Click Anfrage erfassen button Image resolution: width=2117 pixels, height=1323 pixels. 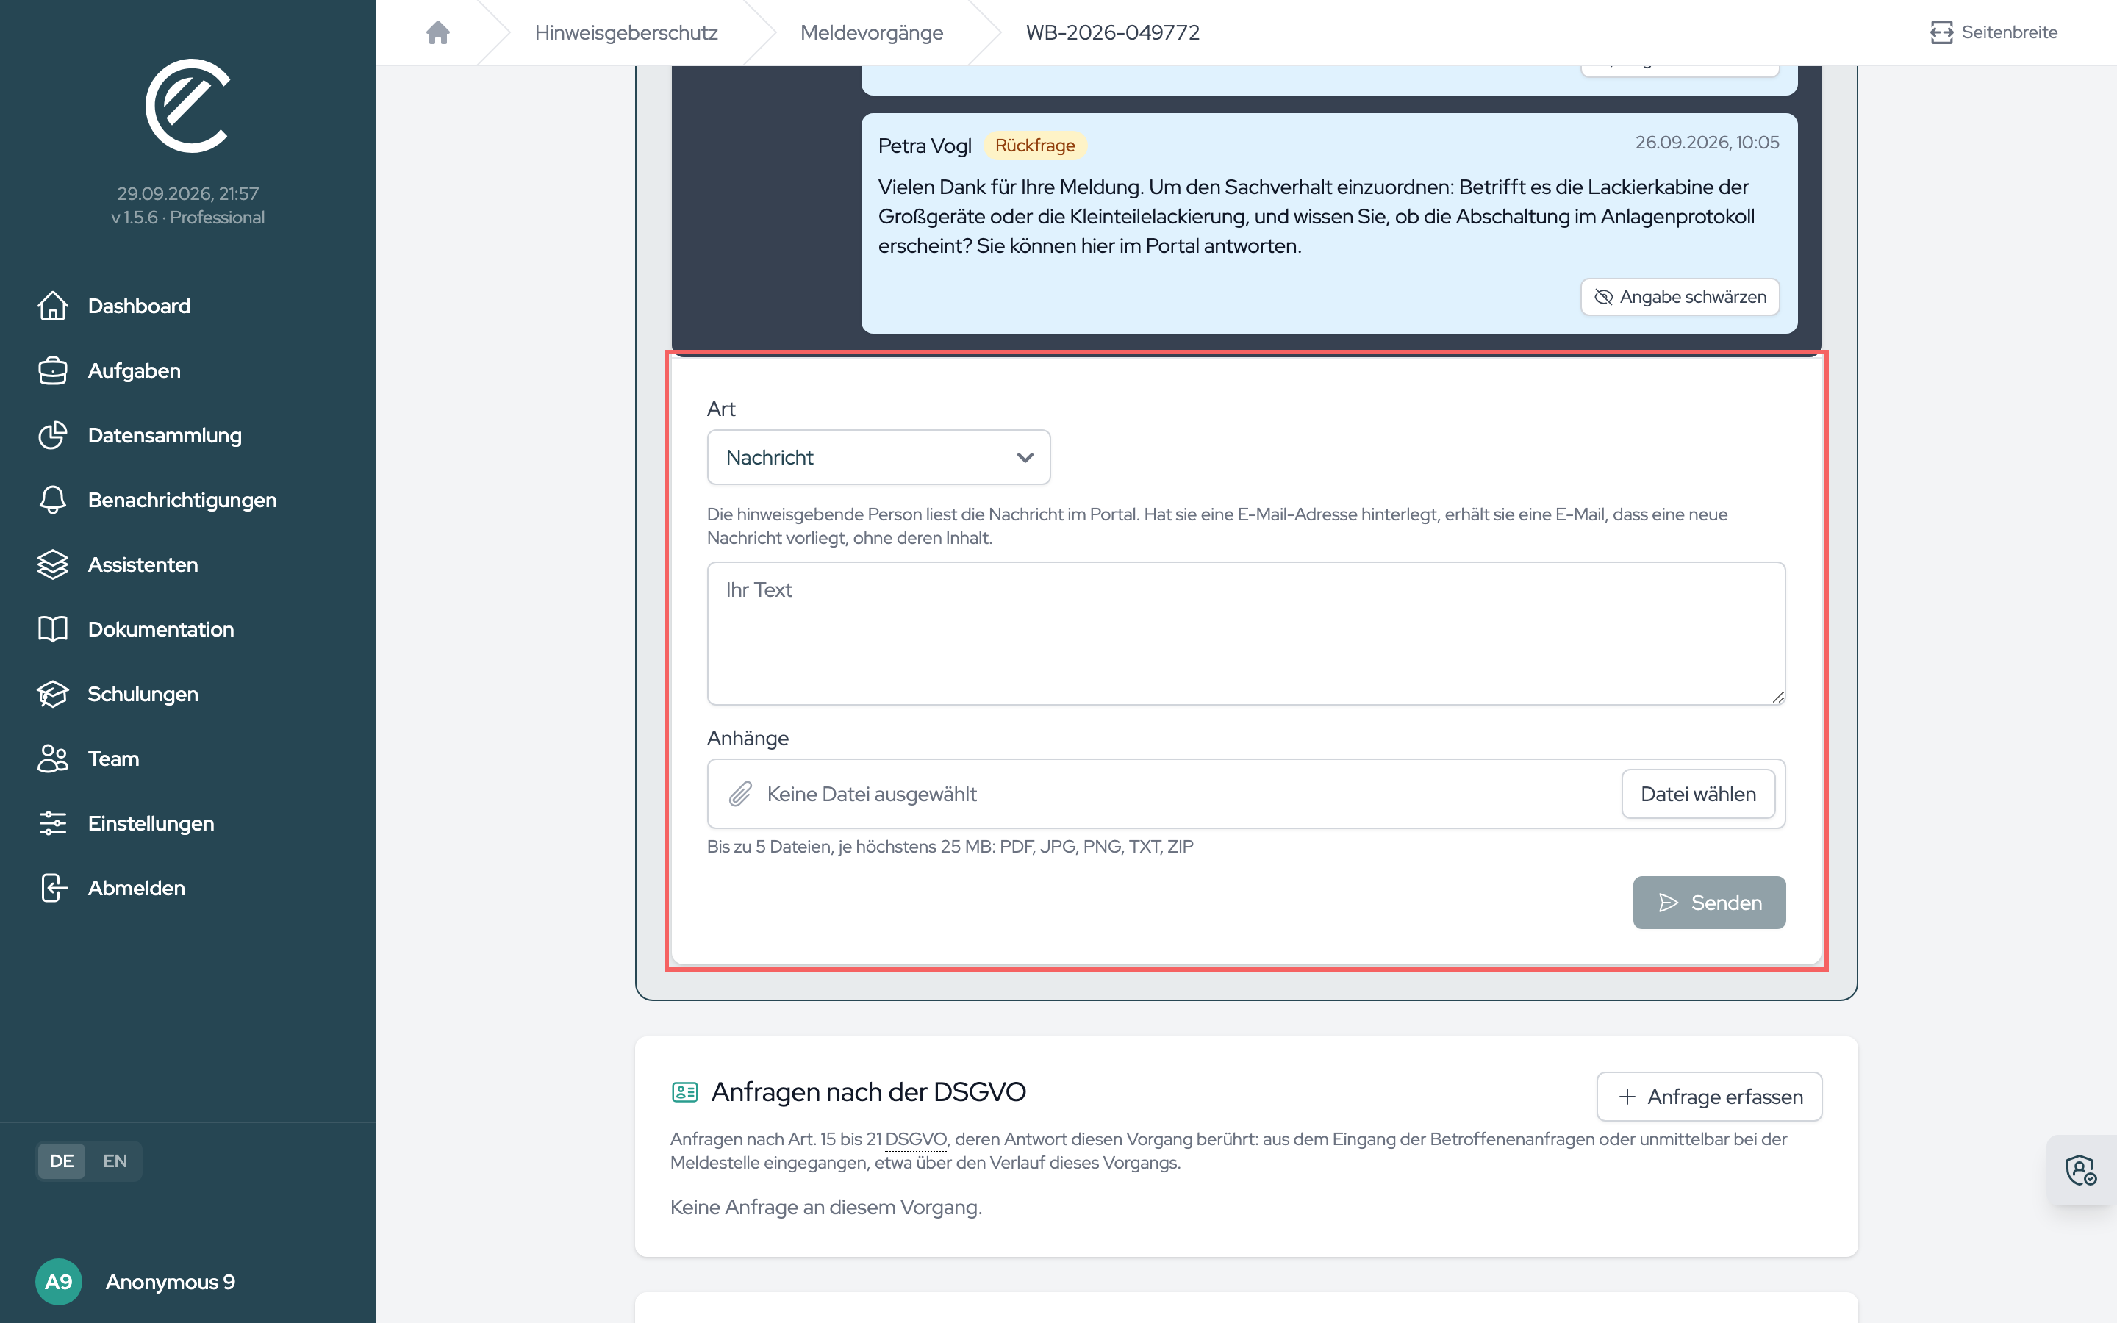point(1708,1097)
